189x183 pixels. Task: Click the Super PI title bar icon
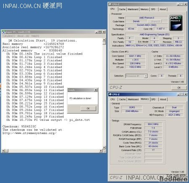(4, 32)
